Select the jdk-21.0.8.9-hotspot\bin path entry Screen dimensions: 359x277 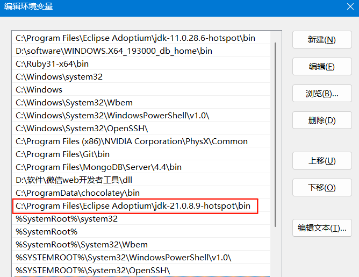pyautogui.click(x=141, y=206)
